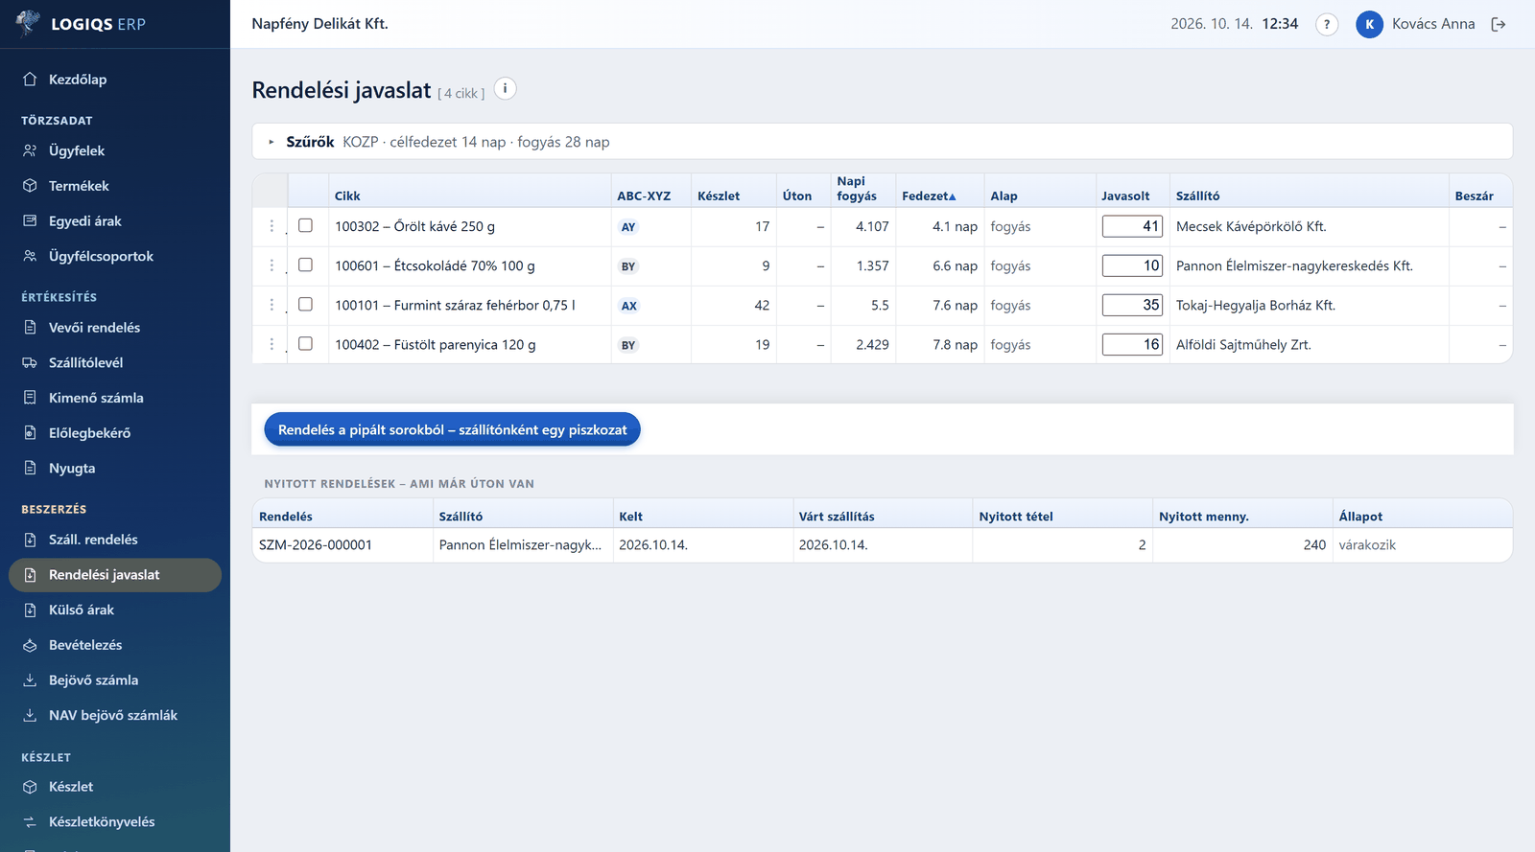The width and height of the screenshot is (1535, 852).
Task: Navigate to Bevételezés
Action: (115, 645)
